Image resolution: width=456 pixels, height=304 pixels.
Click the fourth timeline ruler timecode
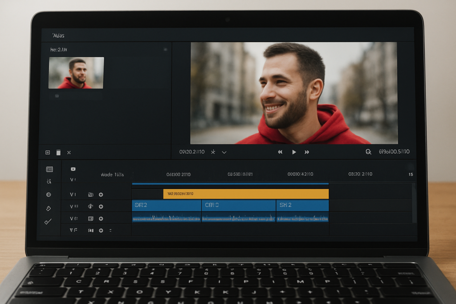(360, 174)
